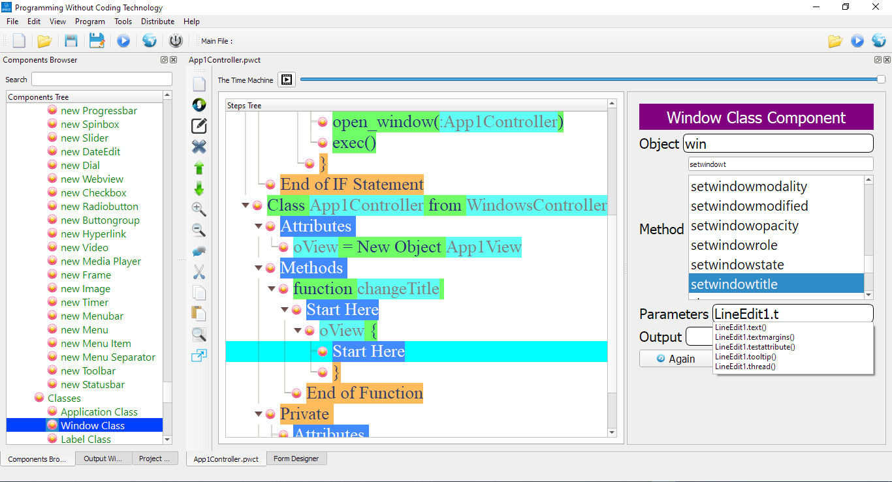
Task: Paste a step with the clipboard icon
Action: coord(199,314)
